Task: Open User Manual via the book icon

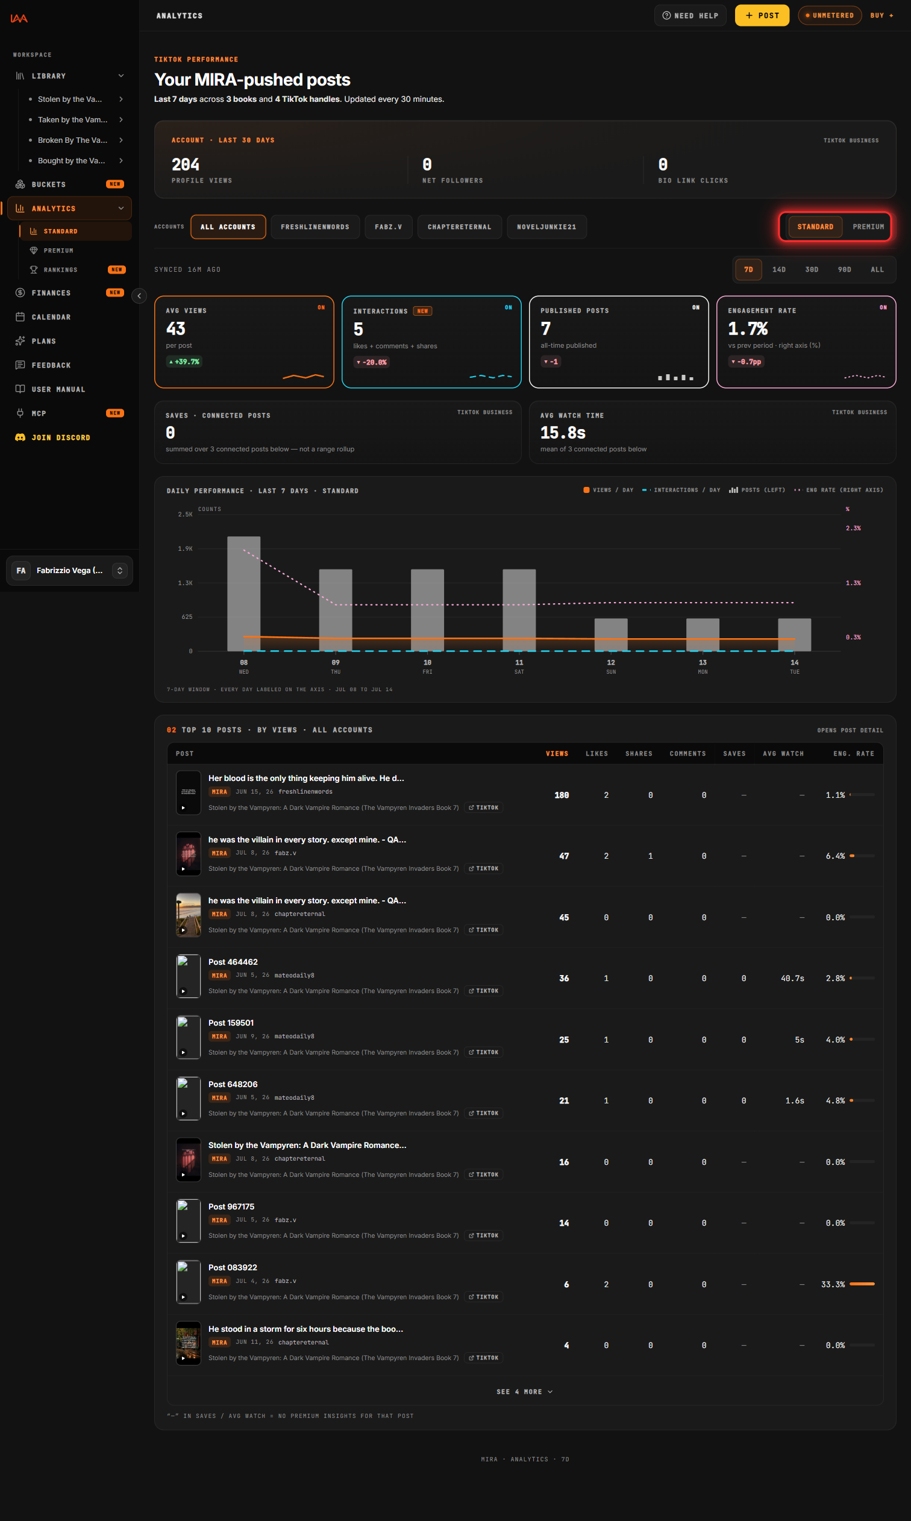Action: pyautogui.click(x=20, y=389)
